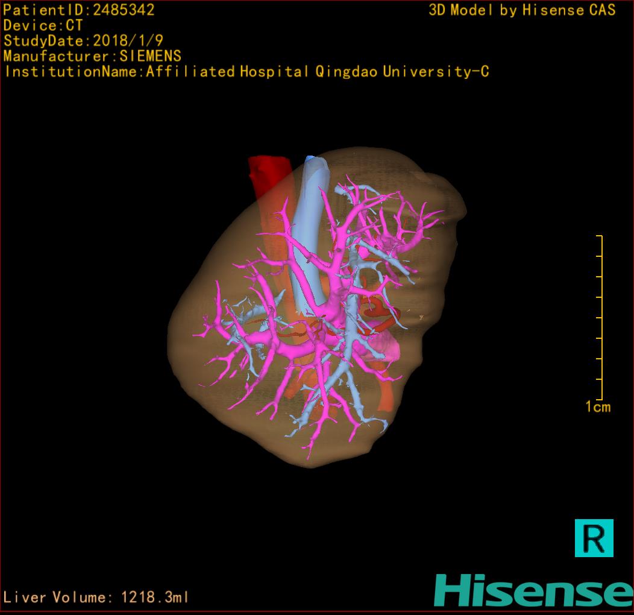Click the Manufacturer:SIEMENS text
The width and height of the screenshot is (634, 615).
coord(92,56)
